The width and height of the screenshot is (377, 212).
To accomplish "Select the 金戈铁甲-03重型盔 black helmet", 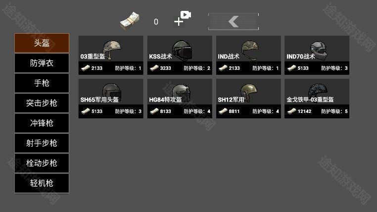I will coord(318,91).
